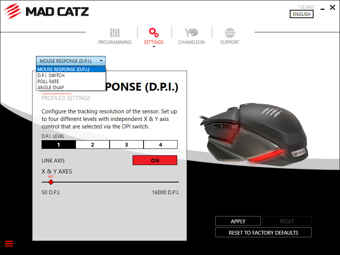This screenshot has height=255, width=340.
Task: Open the Chameleon palette icon
Action: pos(192,32)
